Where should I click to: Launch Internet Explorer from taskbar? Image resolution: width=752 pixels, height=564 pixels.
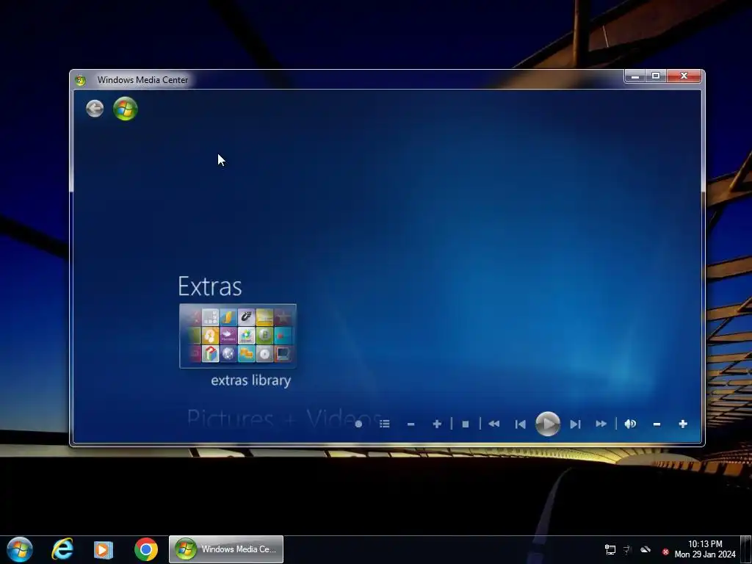pyautogui.click(x=62, y=549)
